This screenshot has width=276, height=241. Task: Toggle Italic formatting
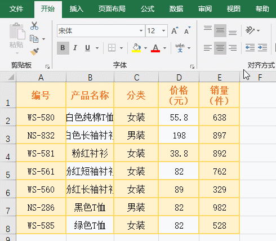tap(75, 48)
